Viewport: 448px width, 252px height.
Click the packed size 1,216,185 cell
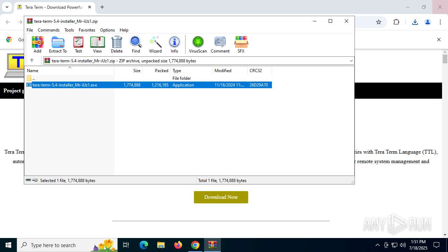160,85
